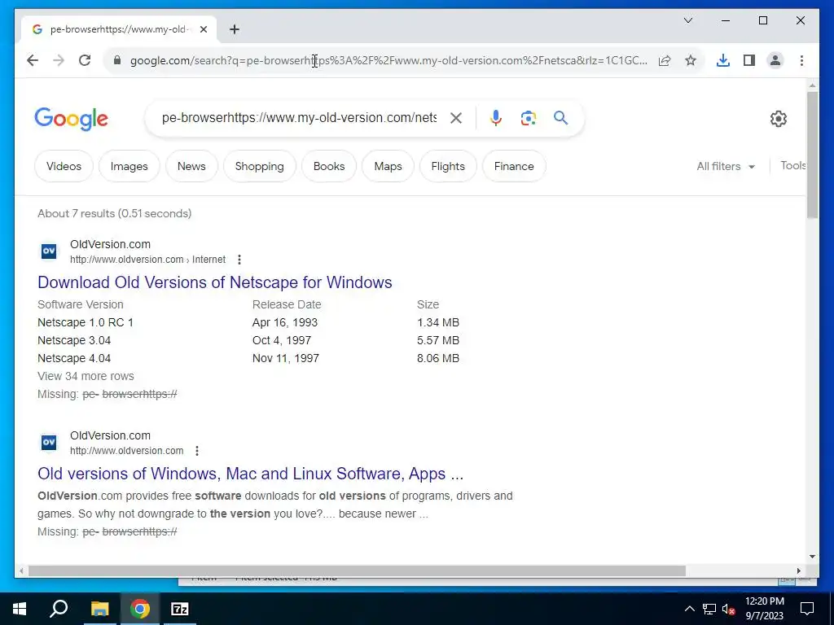The image size is (834, 625).
Task: Go back to the previous page
Action: (33, 60)
